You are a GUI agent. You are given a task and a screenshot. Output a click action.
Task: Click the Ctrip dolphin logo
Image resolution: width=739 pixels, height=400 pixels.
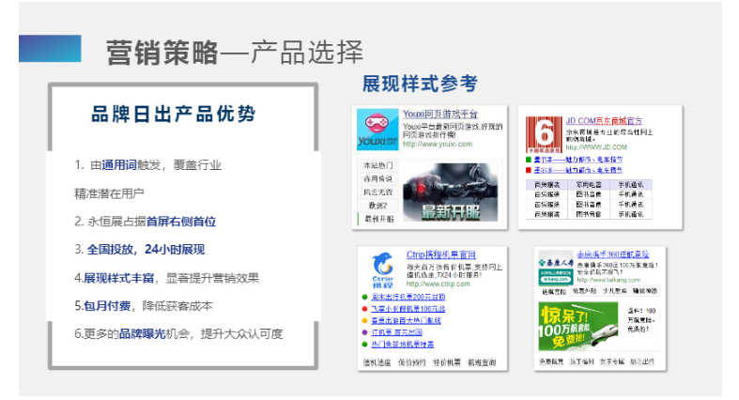tap(381, 269)
